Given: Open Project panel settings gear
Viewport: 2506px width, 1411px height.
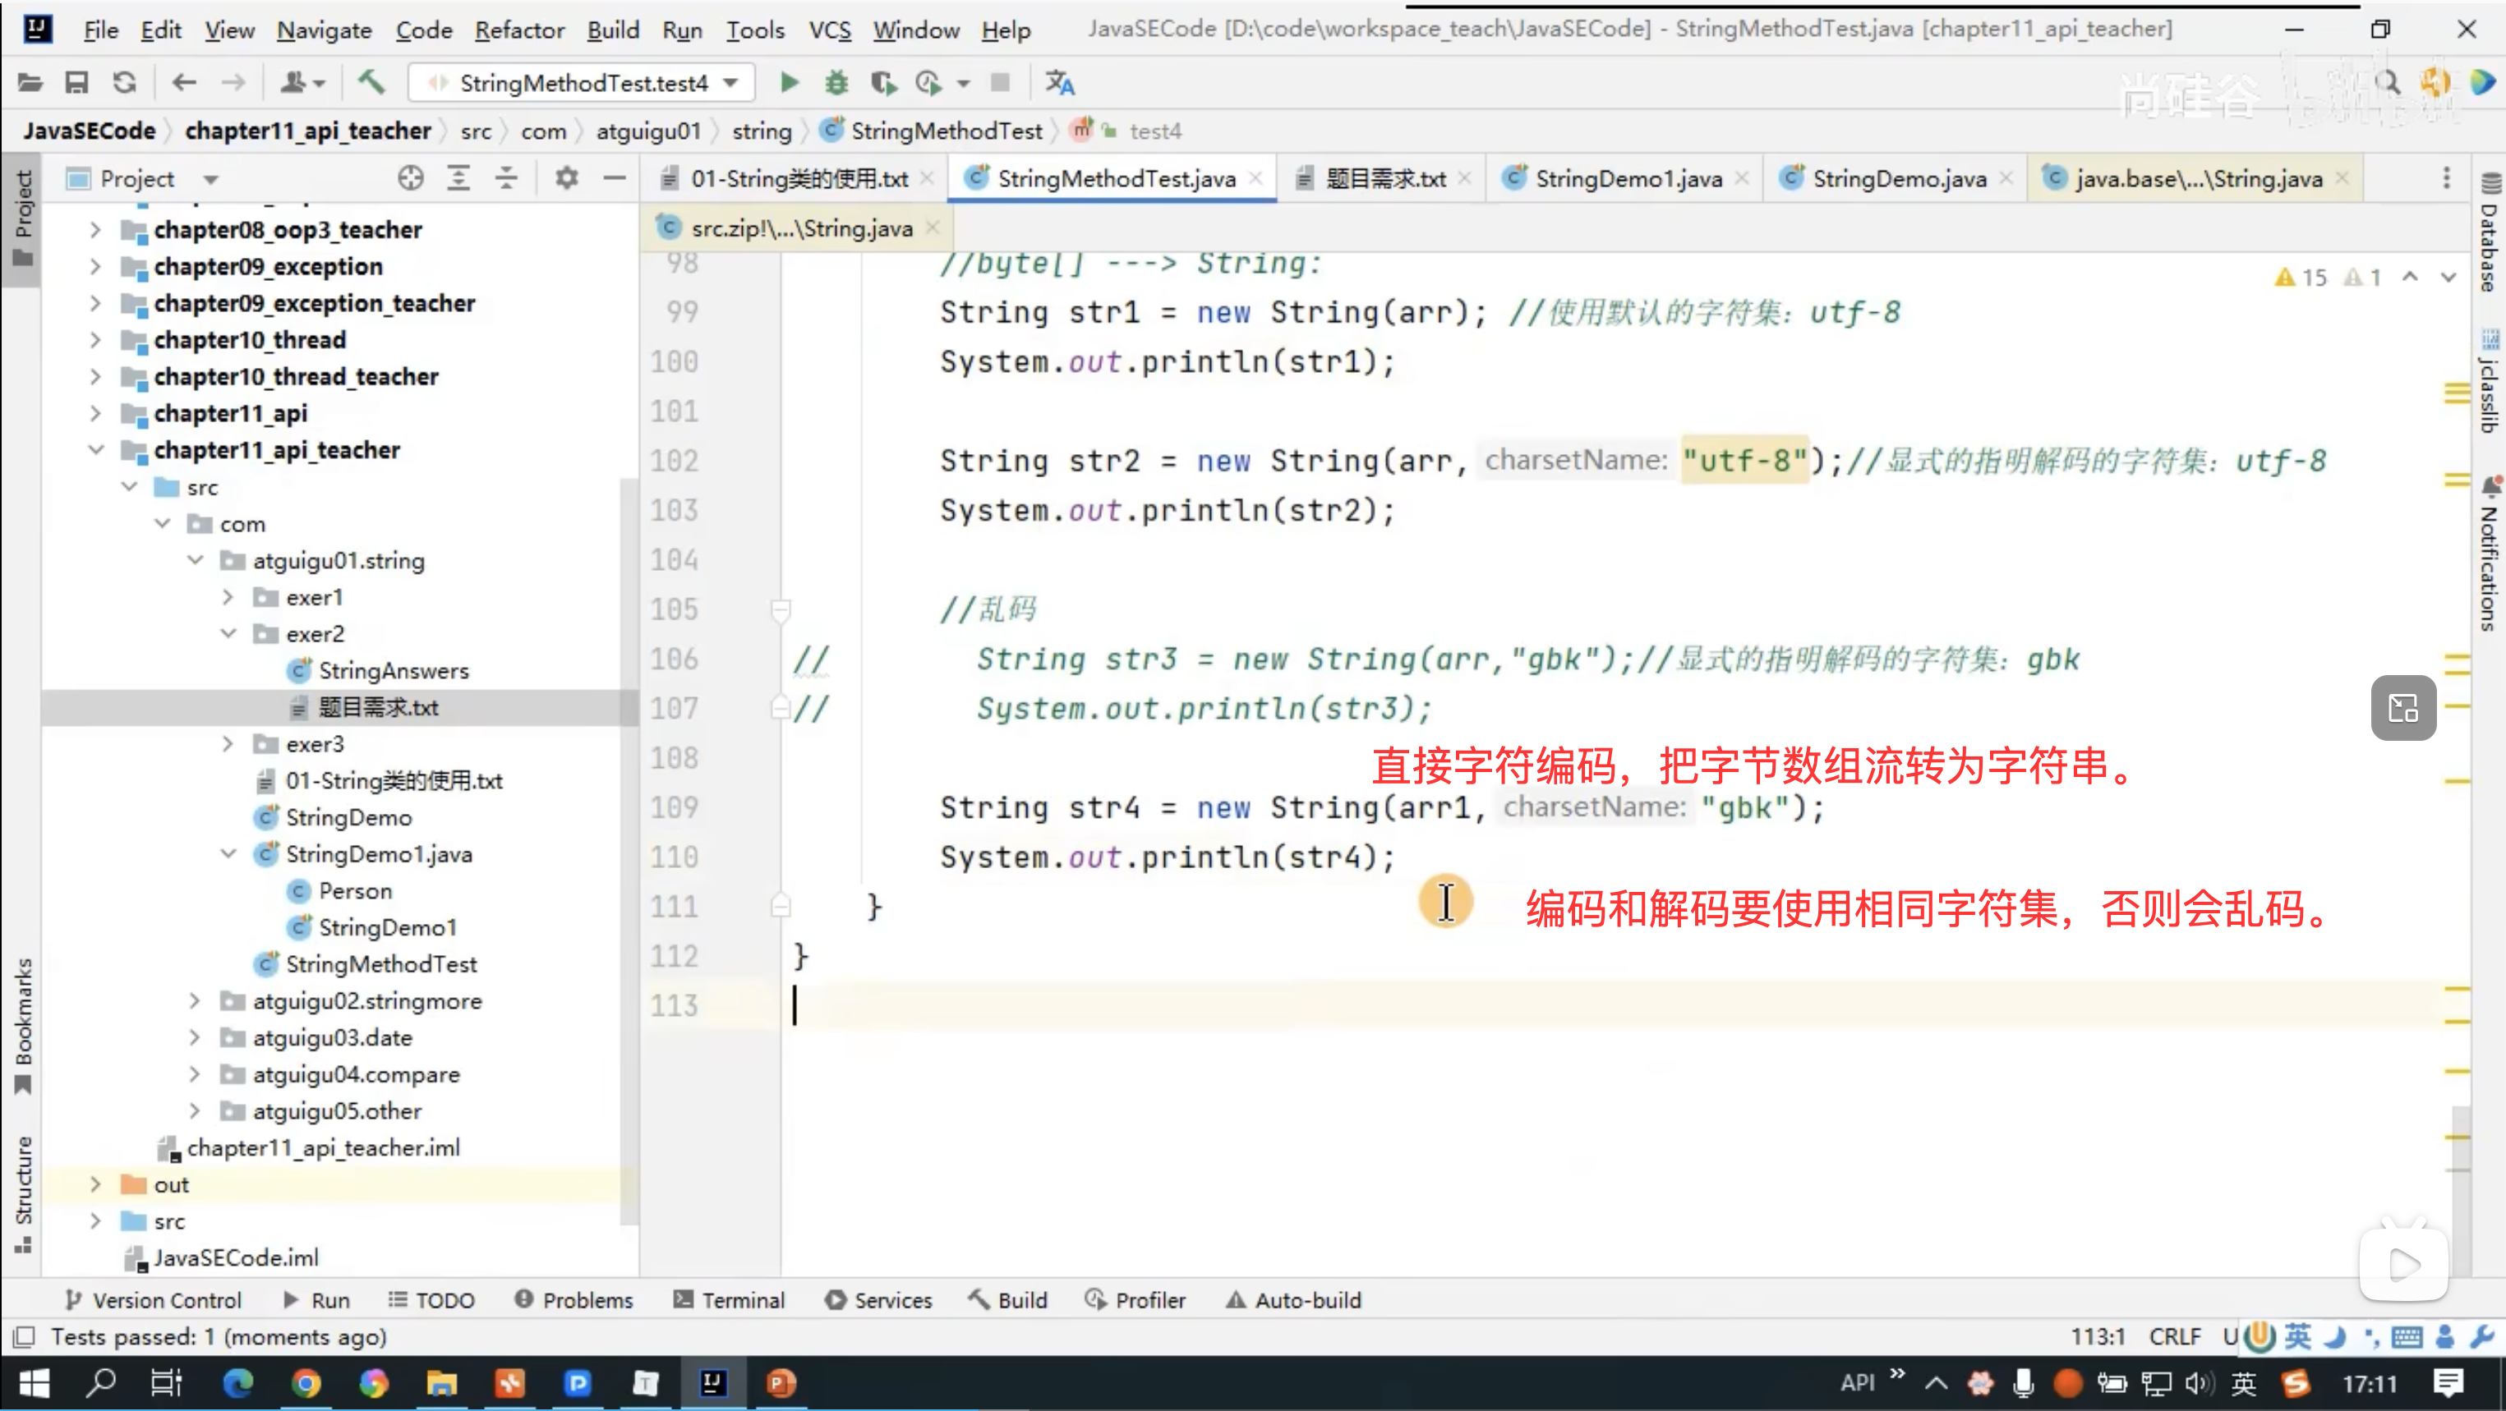Looking at the screenshot, I should click(x=566, y=178).
